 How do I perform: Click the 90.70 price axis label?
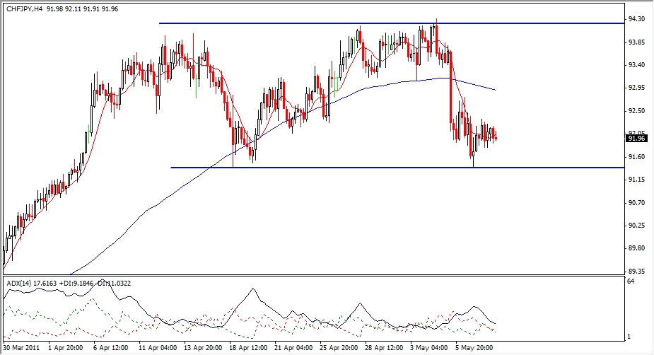pyautogui.click(x=636, y=203)
